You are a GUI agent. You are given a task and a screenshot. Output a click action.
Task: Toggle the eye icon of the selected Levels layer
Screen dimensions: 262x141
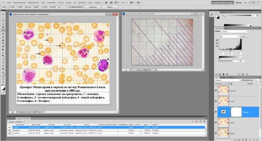(216, 112)
